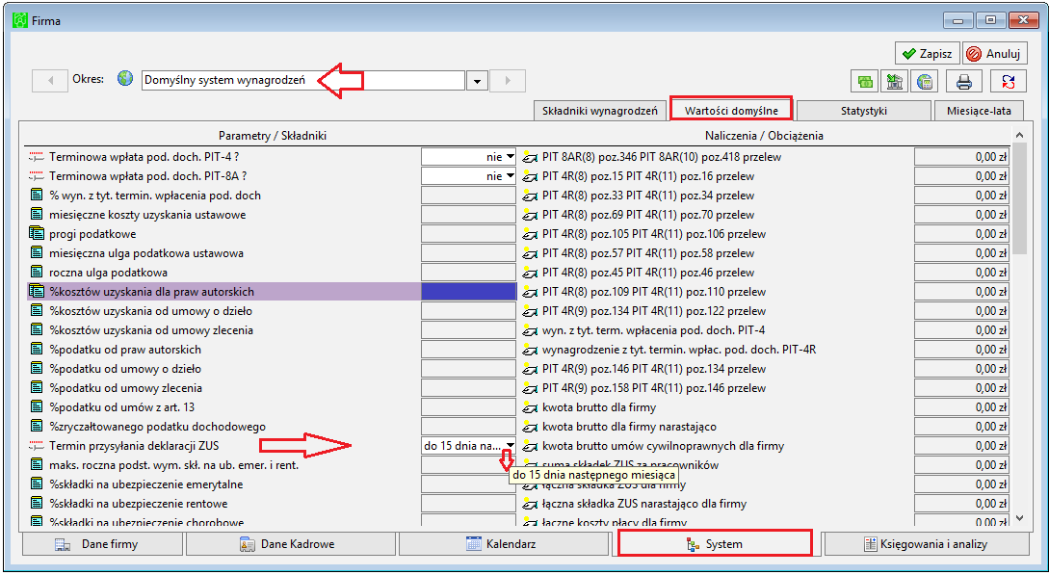
Task: Click hand icon of 'kwota brutto dla firmy' row
Action: (x=530, y=407)
